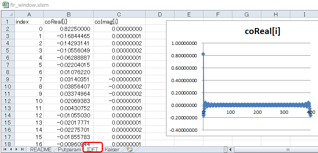The image size is (318, 153).
Task: Select cell with value -0.06288887
Action: point(69,58)
